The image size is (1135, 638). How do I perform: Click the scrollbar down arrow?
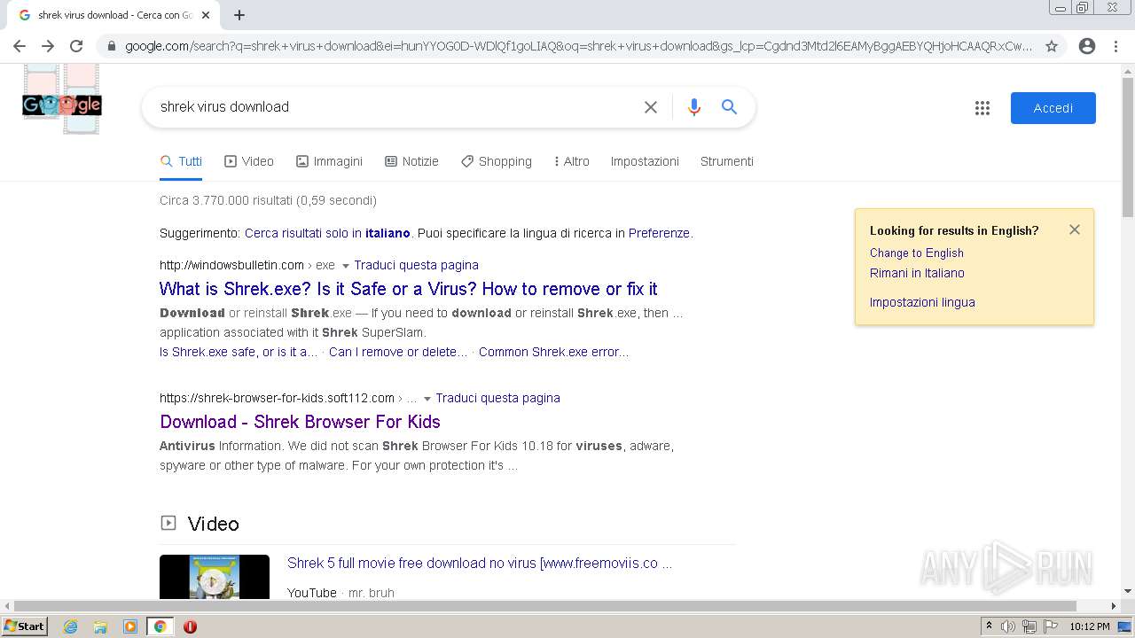1128,591
